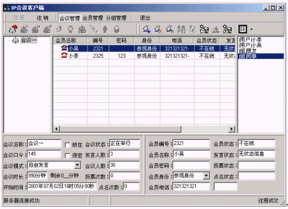Click the remove member icon with red X
Screen dimensions: 288x209
point(158,29)
